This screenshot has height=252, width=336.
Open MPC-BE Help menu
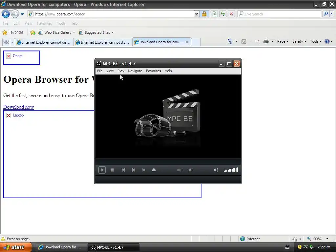(x=168, y=71)
